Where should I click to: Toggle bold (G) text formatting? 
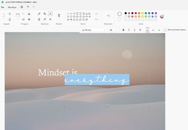[x=123, y=30]
